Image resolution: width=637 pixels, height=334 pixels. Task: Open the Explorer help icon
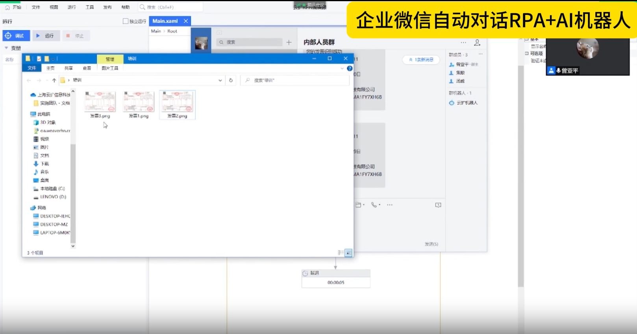point(350,69)
